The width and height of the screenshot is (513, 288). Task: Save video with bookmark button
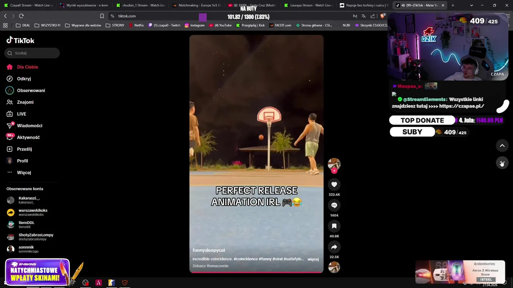[334, 226]
